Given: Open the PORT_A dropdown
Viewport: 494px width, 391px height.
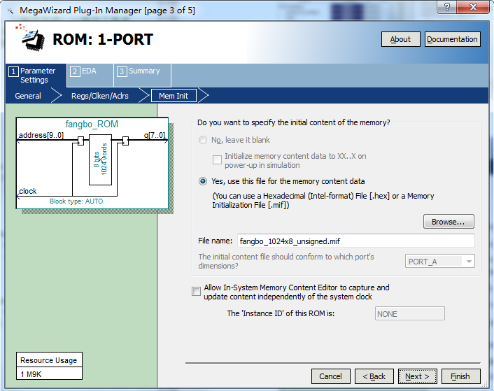Looking at the screenshot, I should tap(440, 262).
